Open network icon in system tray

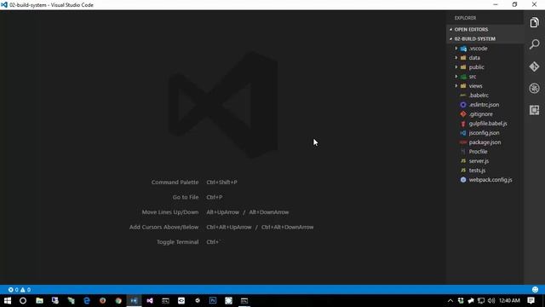pyautogui.click(x=481, y=301)
